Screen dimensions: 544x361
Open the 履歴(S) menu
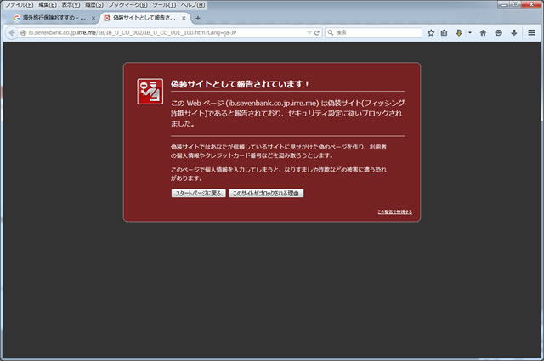point(94,5)
